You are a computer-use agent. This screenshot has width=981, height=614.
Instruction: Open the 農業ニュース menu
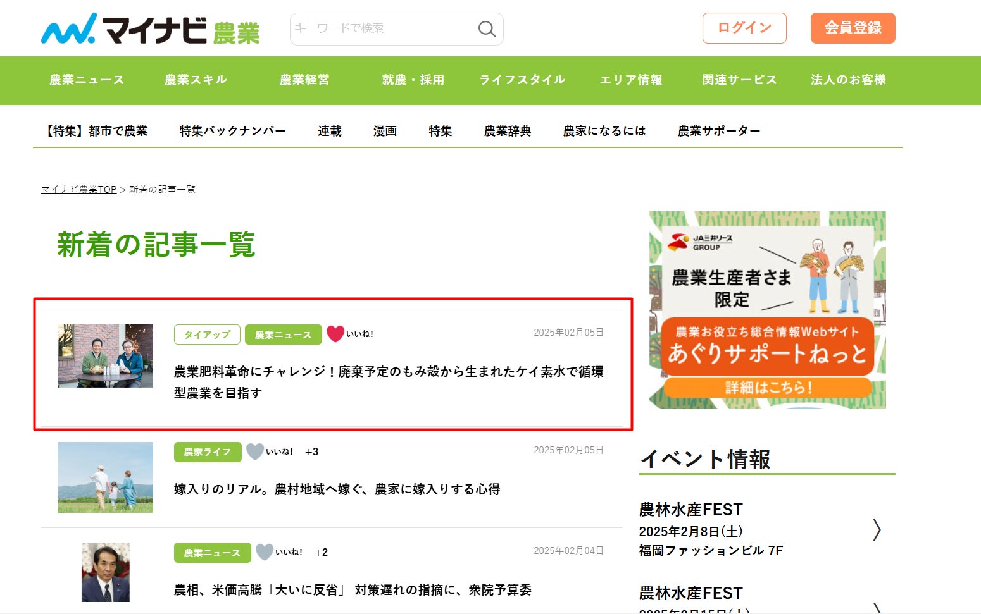point(87,80)
